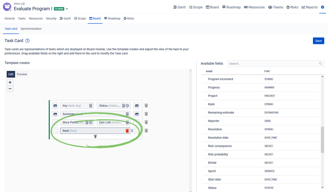Click the empty slot left of Story Points
The width and height of the screenshot is (328, 192).
55,122
